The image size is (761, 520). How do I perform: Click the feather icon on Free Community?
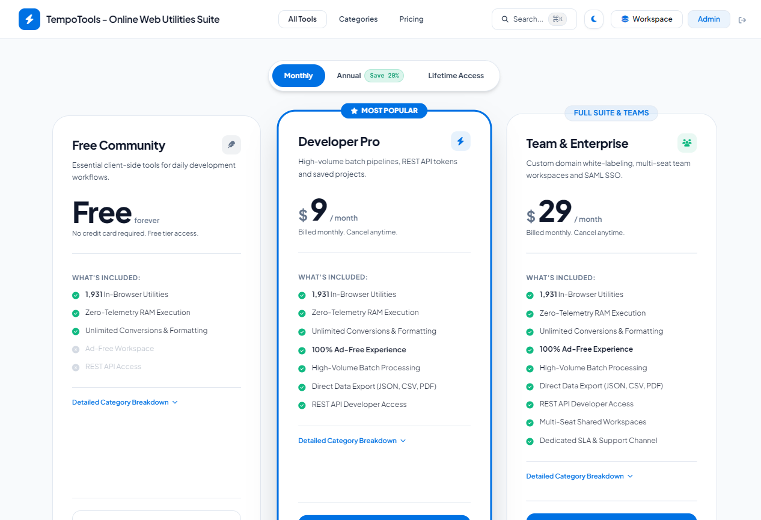[x=231, y=145]
